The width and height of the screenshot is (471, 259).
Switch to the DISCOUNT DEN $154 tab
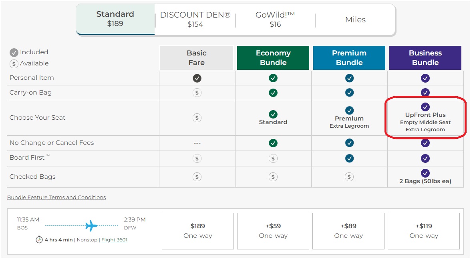pyautogui.click(x=195, y=20)
